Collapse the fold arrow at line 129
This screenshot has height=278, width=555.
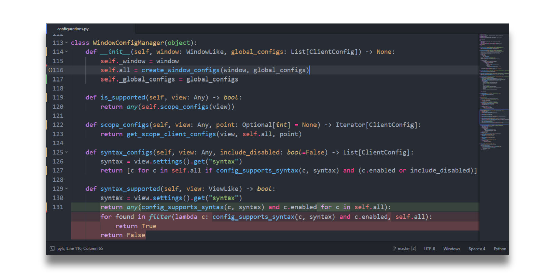(x=66, y=189)
